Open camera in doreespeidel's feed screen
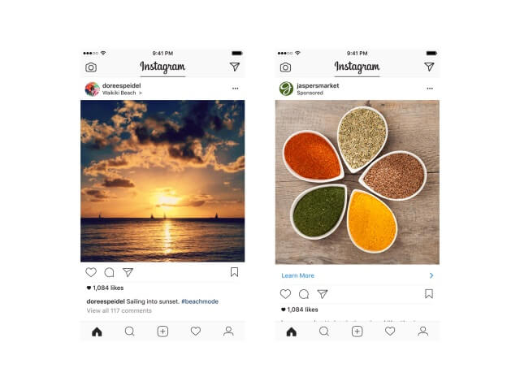The image size is (520, 390). (91, 67)
